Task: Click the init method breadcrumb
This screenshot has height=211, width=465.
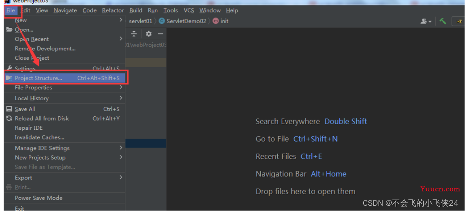Action: 225,21
